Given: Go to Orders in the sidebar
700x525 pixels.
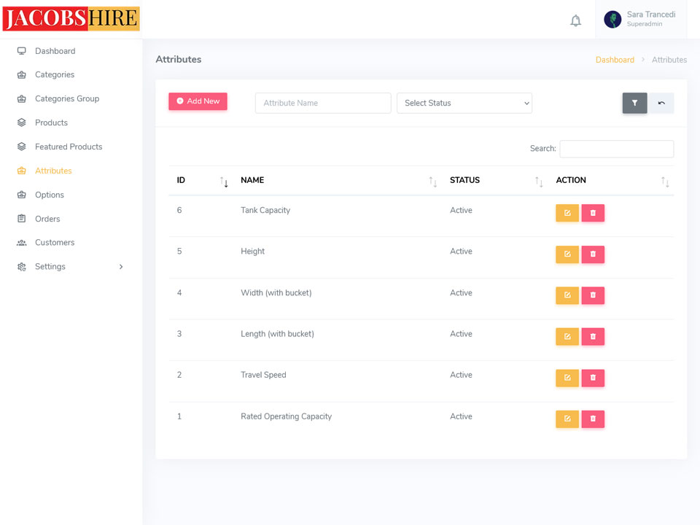Looking at the screenshot, I should 47,219.
